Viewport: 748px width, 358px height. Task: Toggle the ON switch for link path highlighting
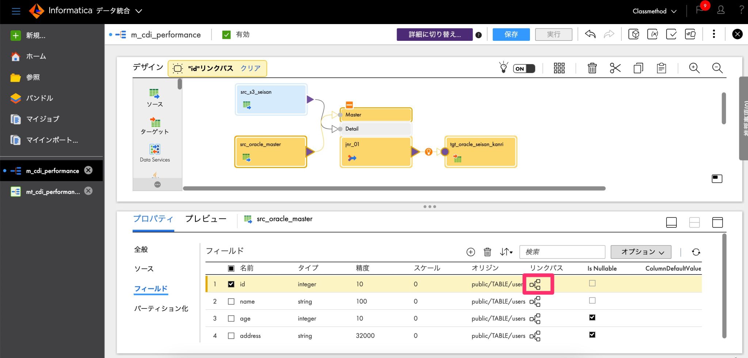click(524, 68)
